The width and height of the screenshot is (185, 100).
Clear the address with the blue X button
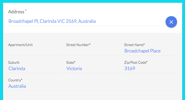click(171, 22)
